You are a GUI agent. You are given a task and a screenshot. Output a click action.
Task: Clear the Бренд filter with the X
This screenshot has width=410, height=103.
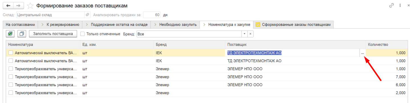(x=250, y=34)
